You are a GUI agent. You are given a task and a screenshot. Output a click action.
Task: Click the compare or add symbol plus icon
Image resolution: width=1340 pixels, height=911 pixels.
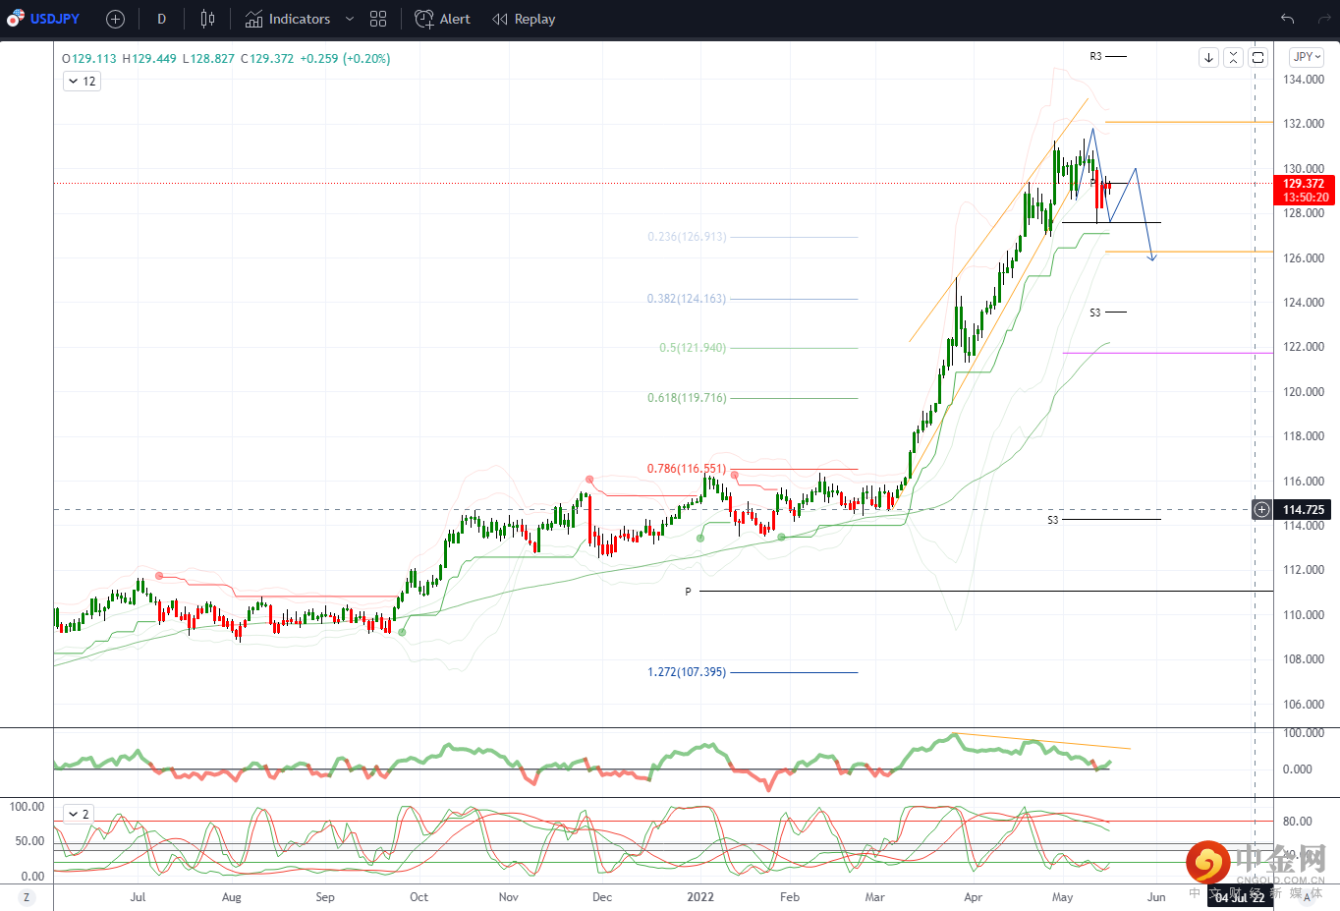pos(115,19)
